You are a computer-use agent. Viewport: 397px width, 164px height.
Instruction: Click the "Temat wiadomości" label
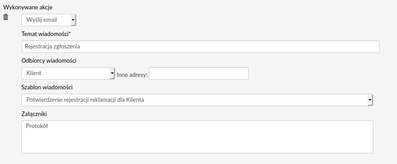tap(45, 34)
